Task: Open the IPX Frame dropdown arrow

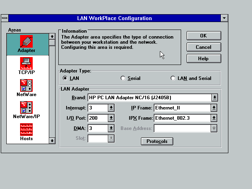Action: click(x=214, y=118)
